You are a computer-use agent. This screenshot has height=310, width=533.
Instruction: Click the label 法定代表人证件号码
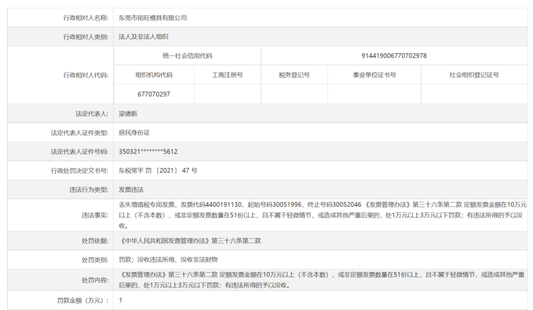point(80,152)
